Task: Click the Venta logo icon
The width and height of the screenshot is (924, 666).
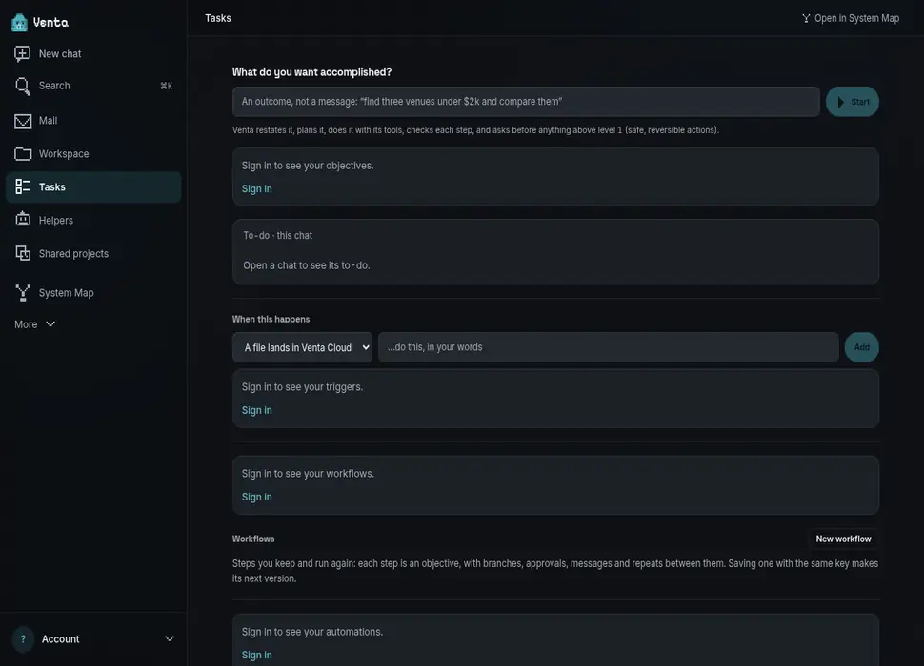Action: click(x=19, y=22)
